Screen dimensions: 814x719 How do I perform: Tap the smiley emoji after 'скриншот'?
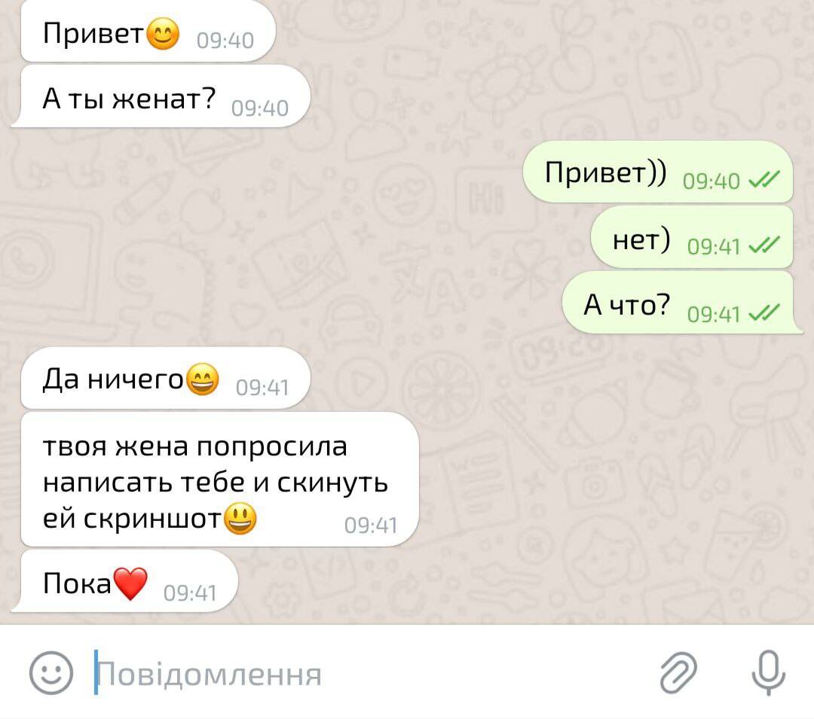(x=240, y=519)
